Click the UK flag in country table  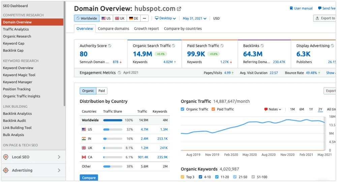point(84,148)
